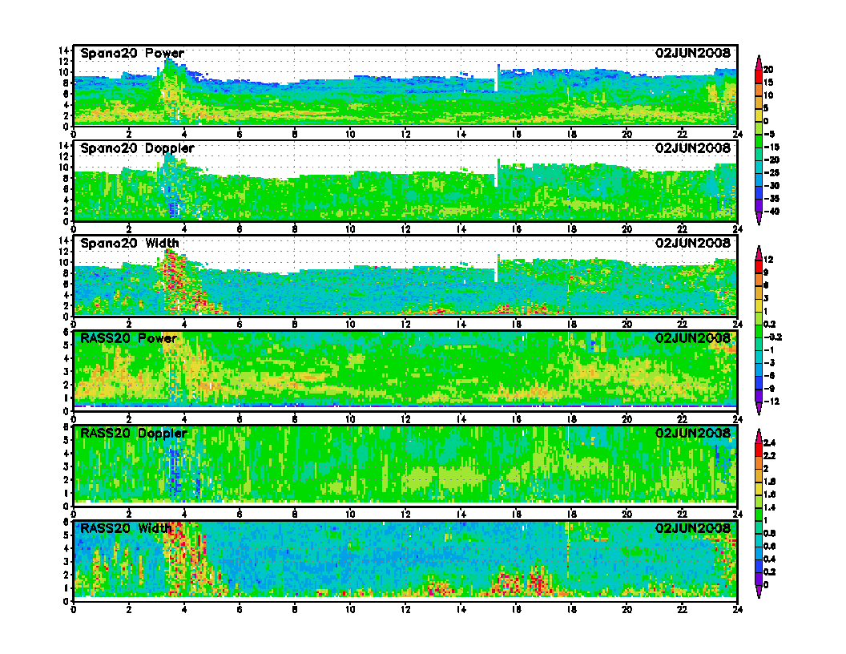This screenshot has width=846, height=654.
Task: Click the 'RASS20 Doppler' panel title
Action: (x=133, y=434)
